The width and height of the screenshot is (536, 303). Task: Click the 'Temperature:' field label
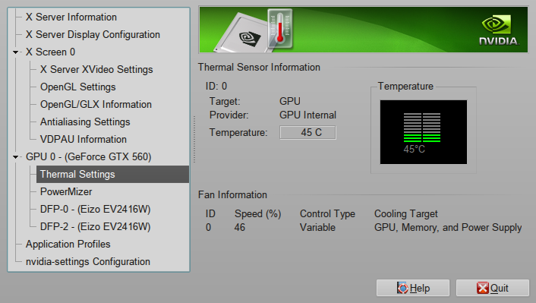click(x=238, y=132)
